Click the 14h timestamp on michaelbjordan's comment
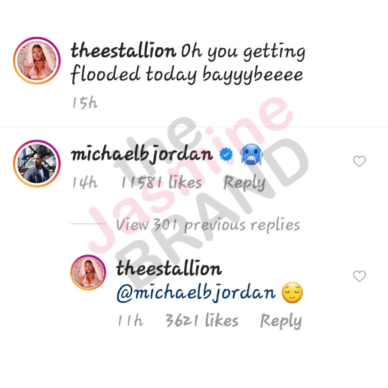 85,182
